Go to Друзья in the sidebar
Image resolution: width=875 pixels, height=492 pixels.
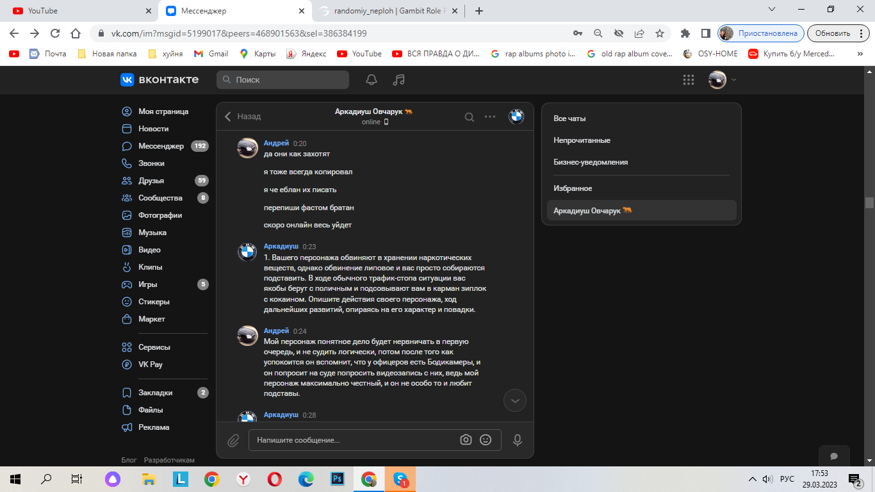(x=151, y=181)
